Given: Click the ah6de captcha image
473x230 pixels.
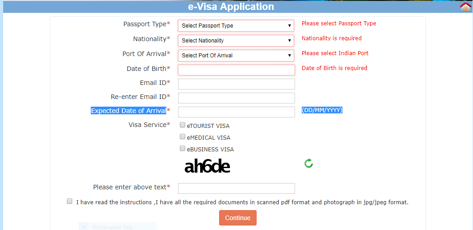Looking at the screenshot, I should [207, 166].
